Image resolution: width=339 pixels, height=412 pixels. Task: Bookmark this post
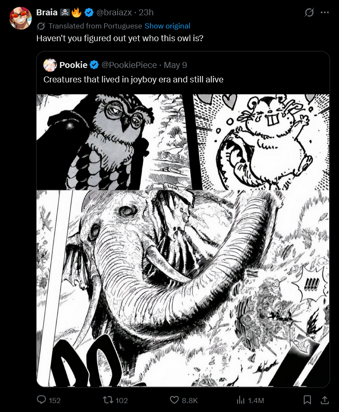tap(307, 400)
